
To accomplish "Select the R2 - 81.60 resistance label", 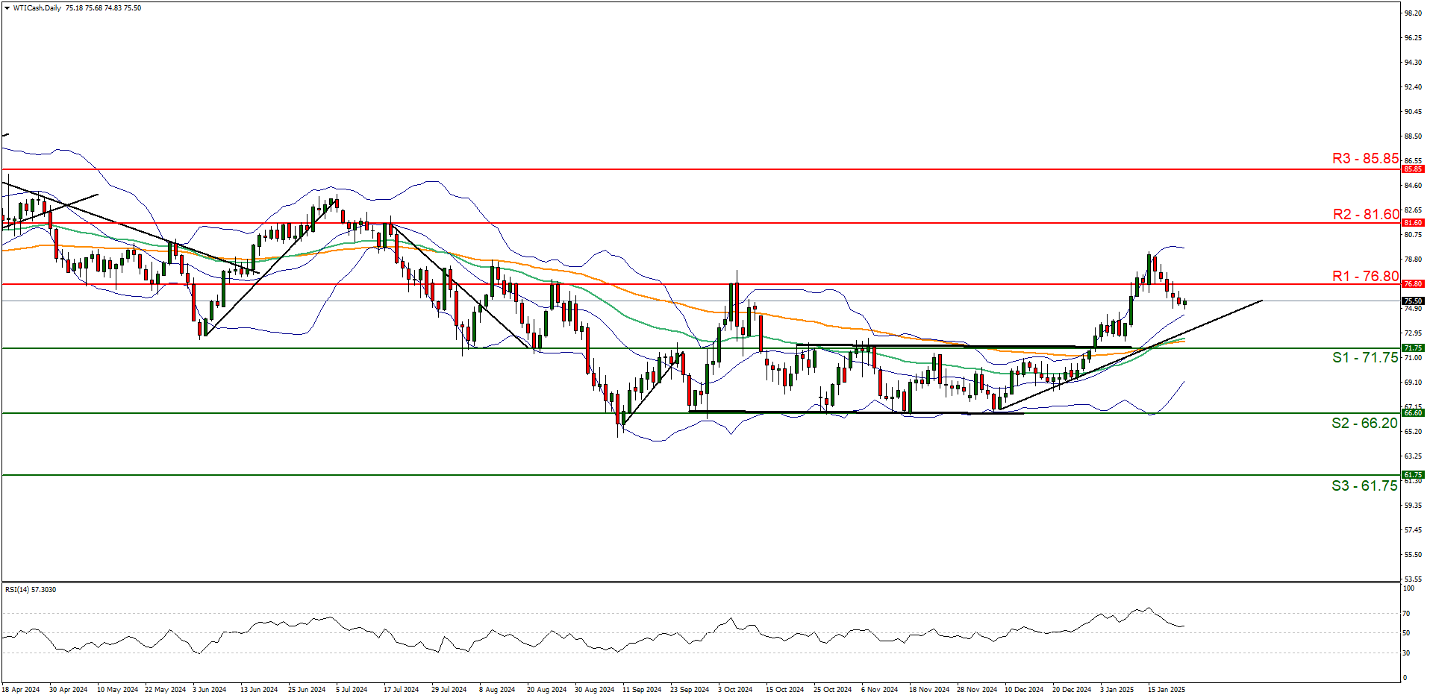I will [1366, 215].
